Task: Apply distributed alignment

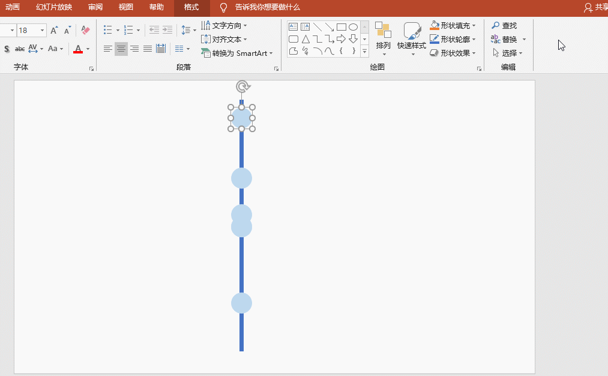Action: pyautogui.click(x=161, y=49)
